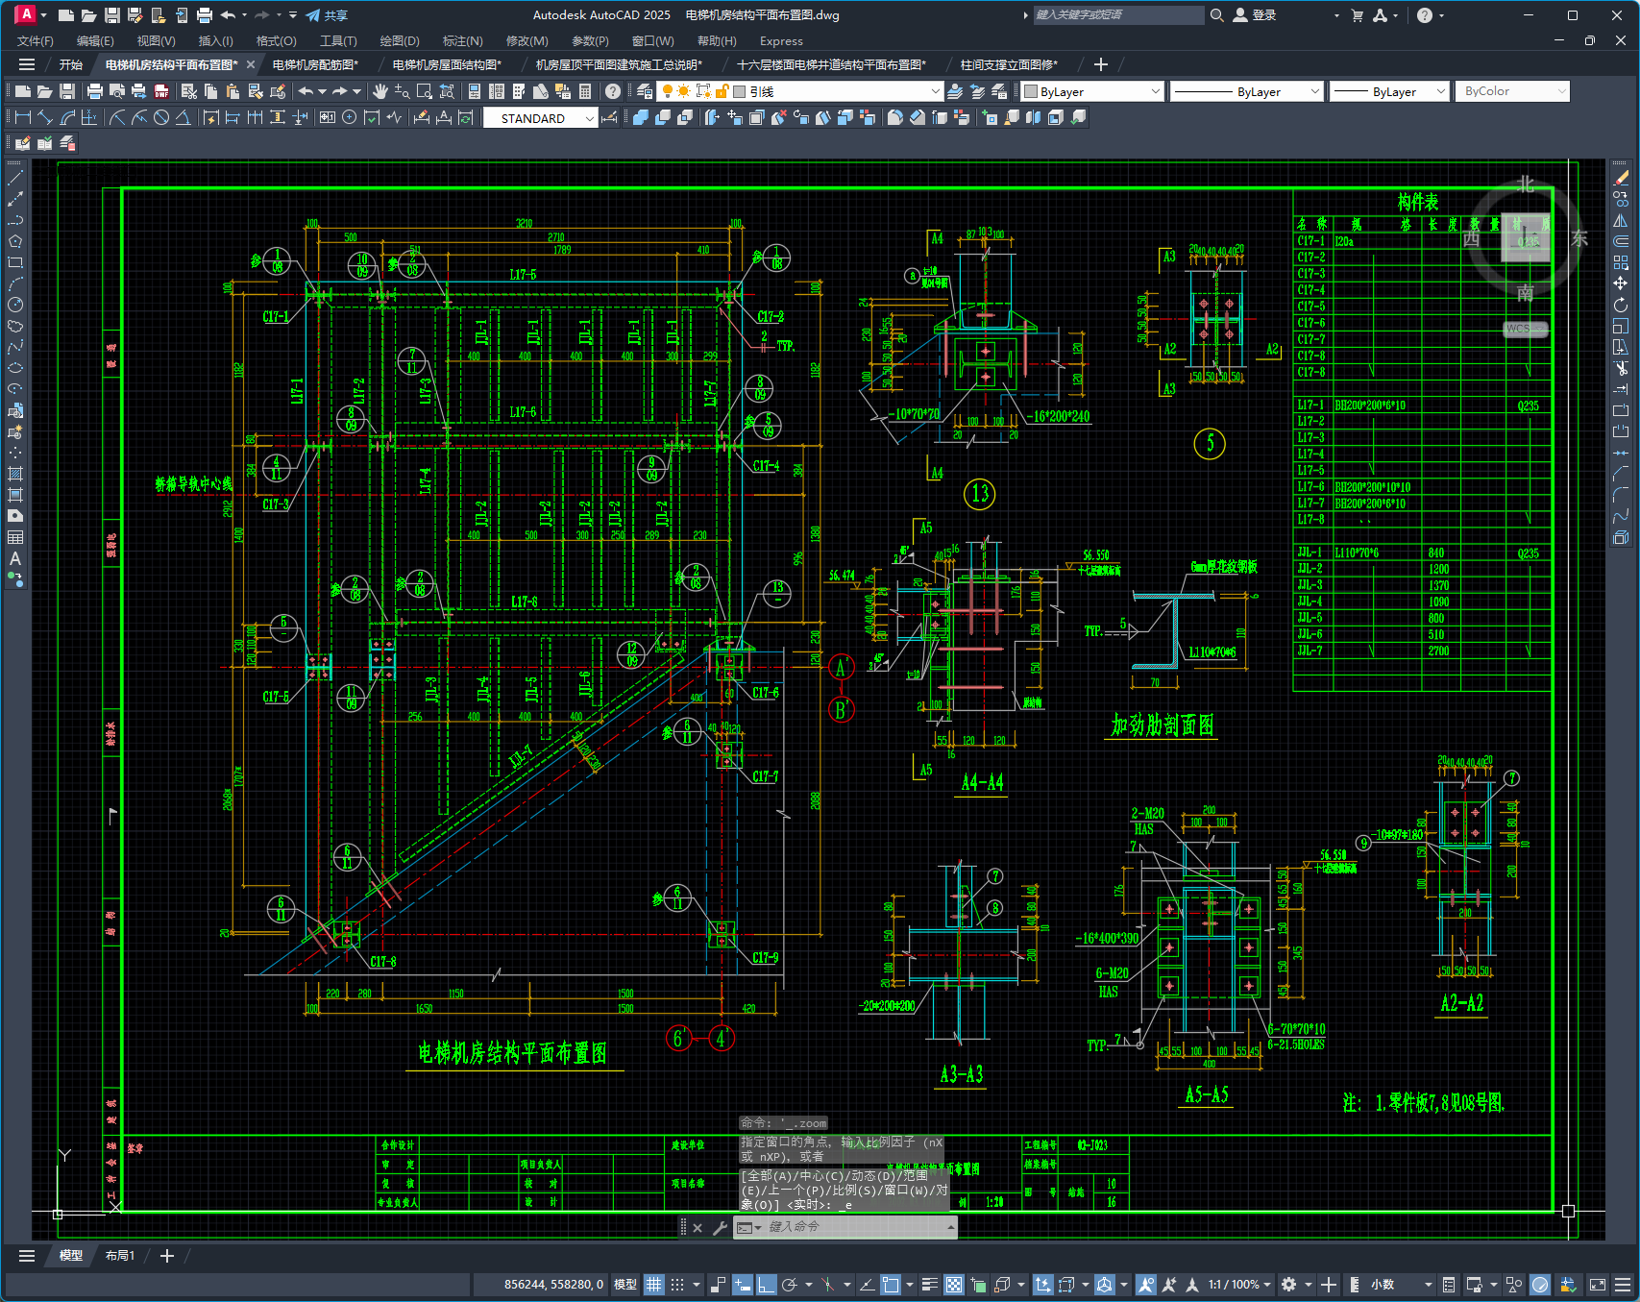
Task: Expand the STANDARD dimension style dropdown
Action: (540, 118)
